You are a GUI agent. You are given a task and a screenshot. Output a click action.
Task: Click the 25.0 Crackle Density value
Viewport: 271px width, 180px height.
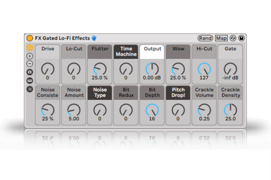(x=230, y=119)
